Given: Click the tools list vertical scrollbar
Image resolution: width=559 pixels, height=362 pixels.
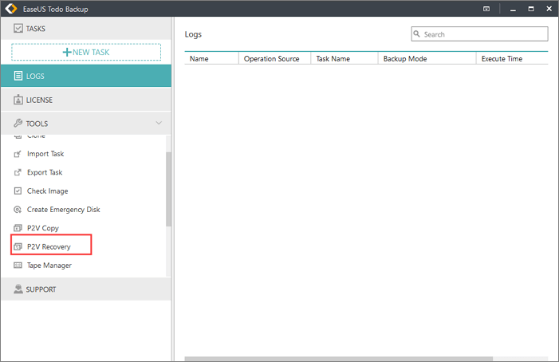Looking at the screenshot, I should point(168,187).
